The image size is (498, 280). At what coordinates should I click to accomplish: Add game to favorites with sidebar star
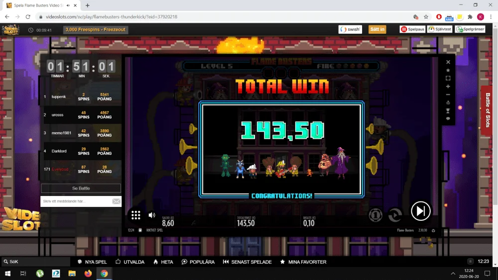click(448, 70)
